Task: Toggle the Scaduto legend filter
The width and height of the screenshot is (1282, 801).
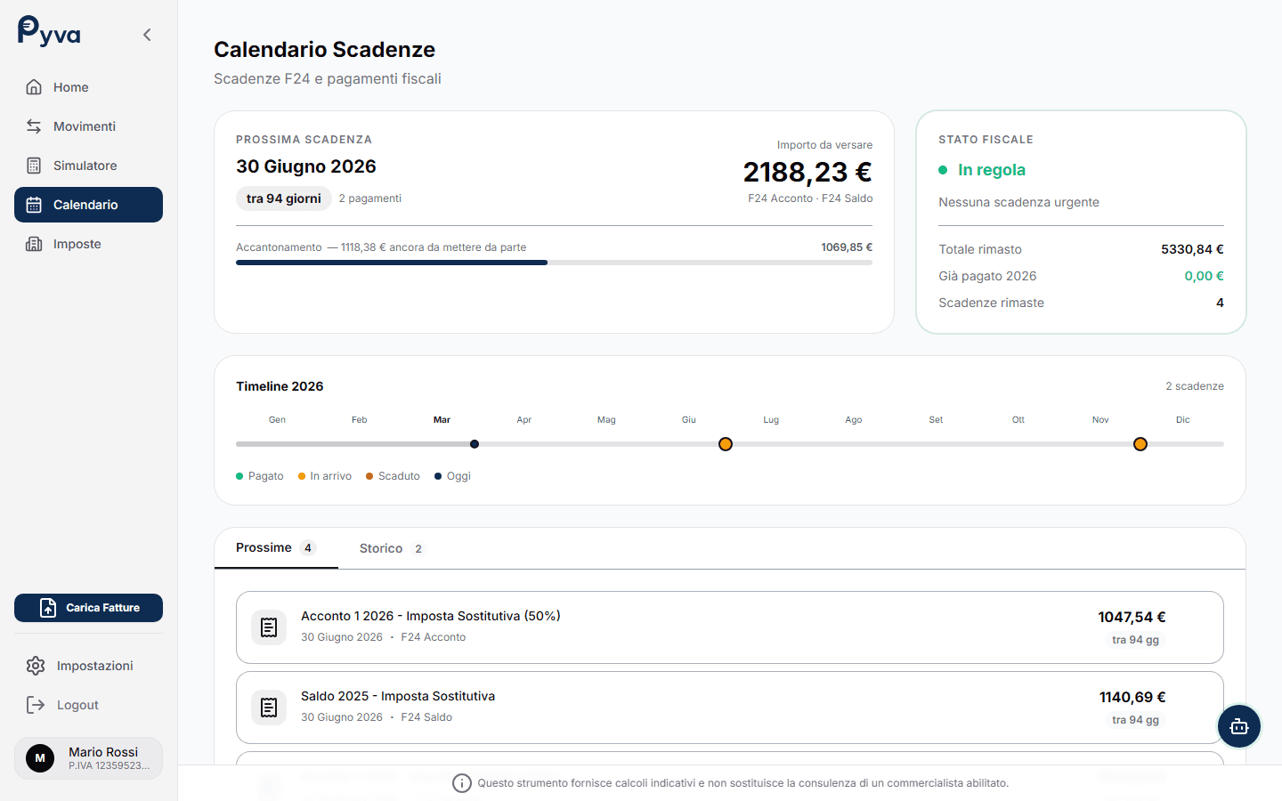Action: coord(392,475)
